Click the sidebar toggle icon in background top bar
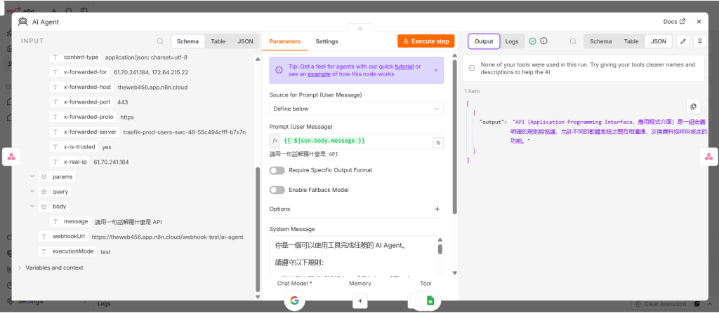Image resolution: width=719 pixels, height=313 pixels. click(x=84, y=10)
